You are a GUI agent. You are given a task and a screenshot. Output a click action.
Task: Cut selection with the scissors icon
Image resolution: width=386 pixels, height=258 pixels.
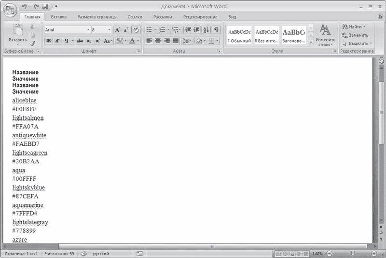(32, 27)
